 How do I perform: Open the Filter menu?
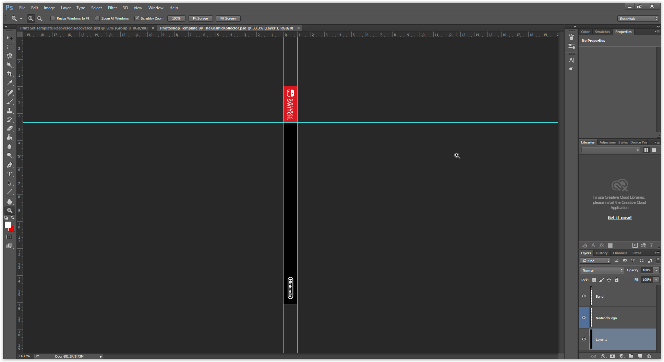click(x=112, y=8)
